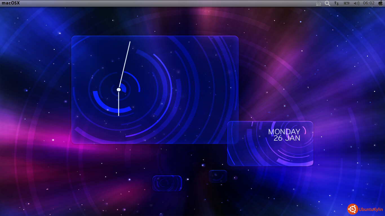Click the orange Ubuntu Kylin circle logo

(x=353, y=209)
